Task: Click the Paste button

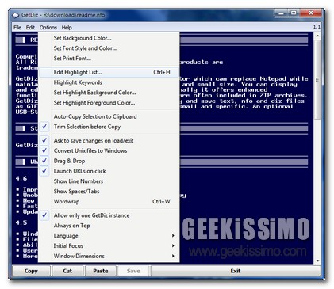Action: (101, 271)
